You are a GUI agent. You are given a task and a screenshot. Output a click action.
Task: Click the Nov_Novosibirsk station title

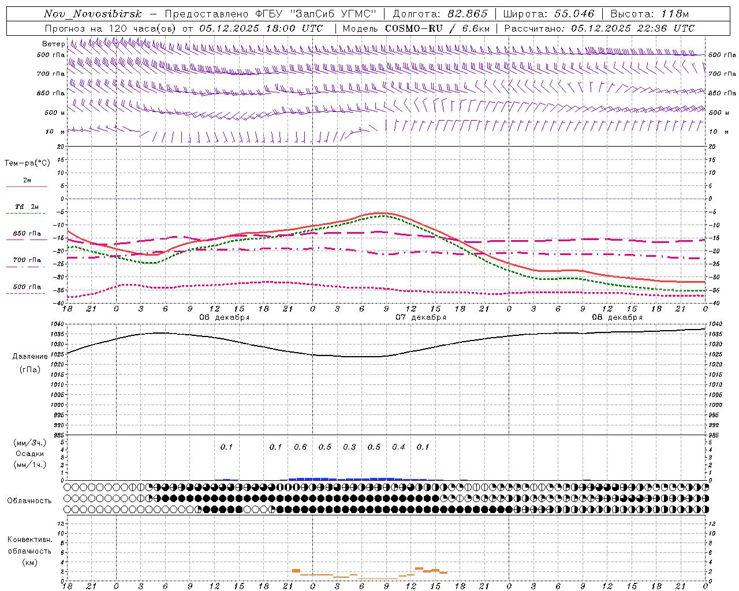(93, 14)
